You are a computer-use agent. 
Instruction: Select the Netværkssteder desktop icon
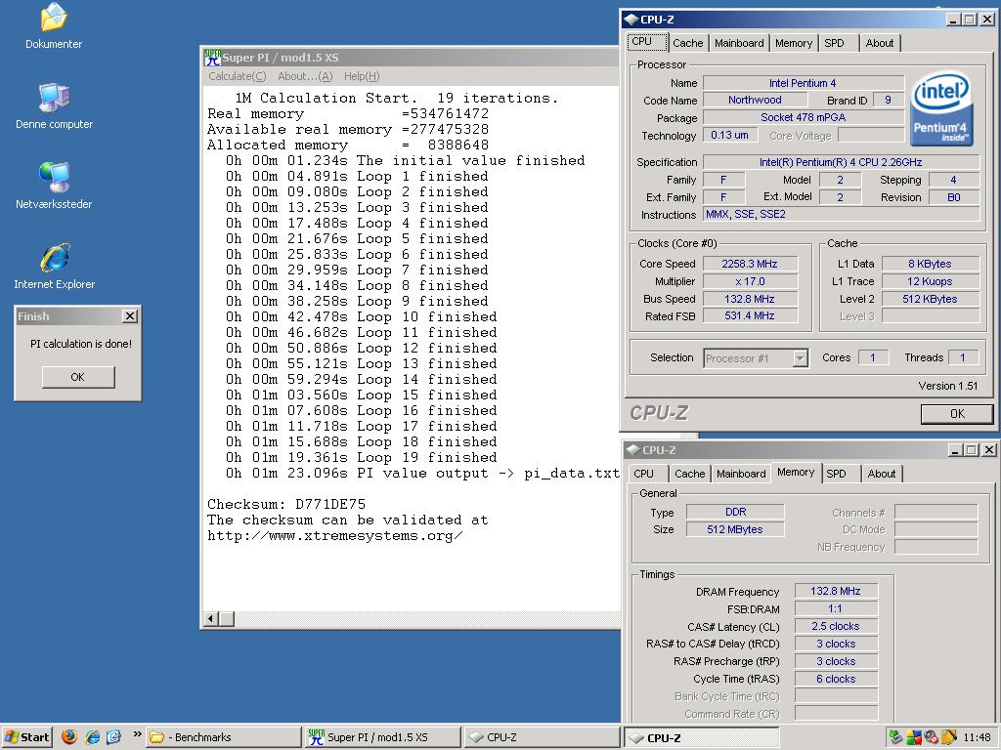(54, 178)
